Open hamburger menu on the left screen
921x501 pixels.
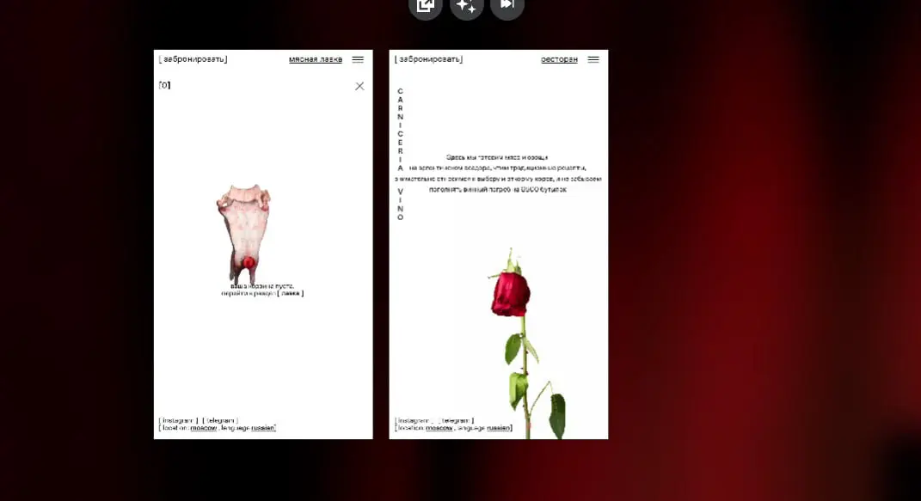tap(358, 59)
